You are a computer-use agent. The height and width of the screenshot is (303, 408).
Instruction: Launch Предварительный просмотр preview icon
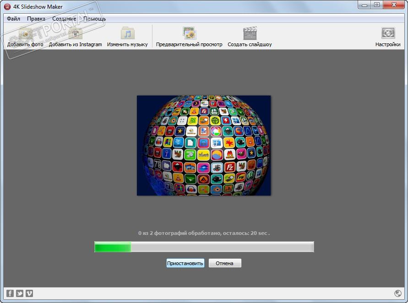189,33
